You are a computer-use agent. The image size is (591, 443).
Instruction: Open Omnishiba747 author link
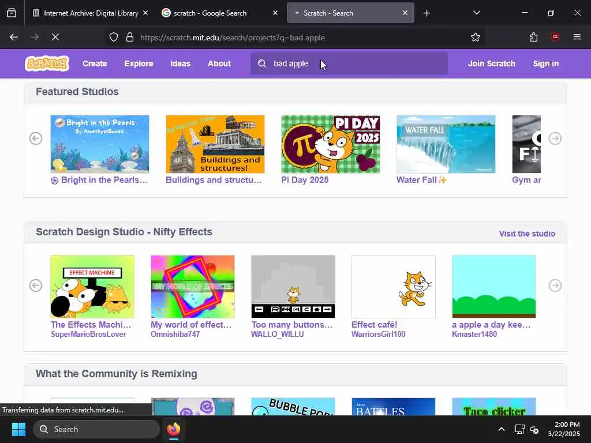click(175, 334)
